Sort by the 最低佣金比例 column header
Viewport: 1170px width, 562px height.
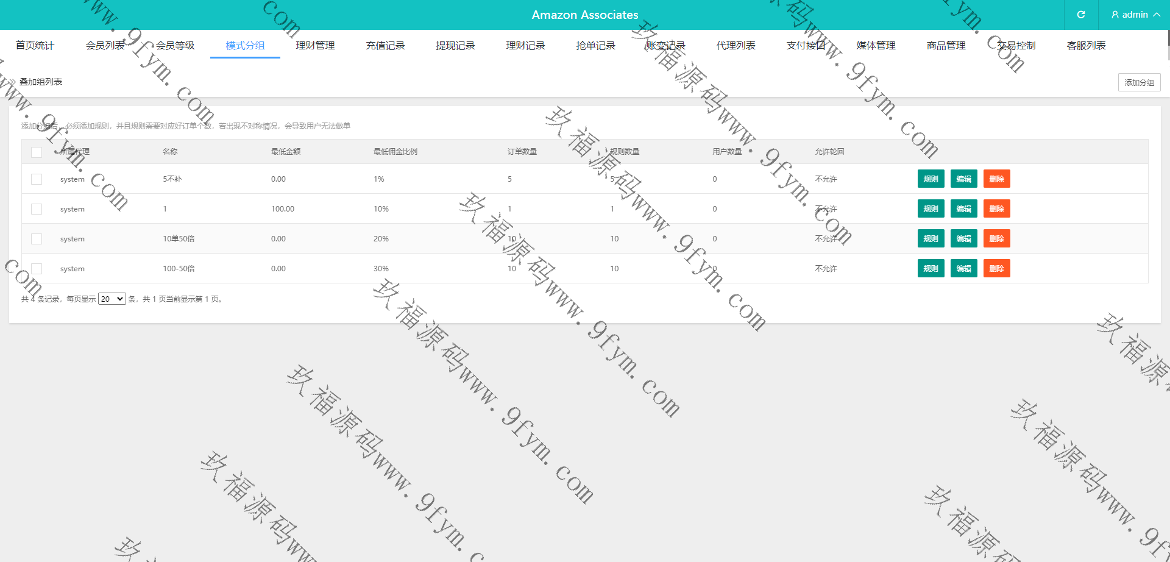pyautogui.click(x=395, y=152)
